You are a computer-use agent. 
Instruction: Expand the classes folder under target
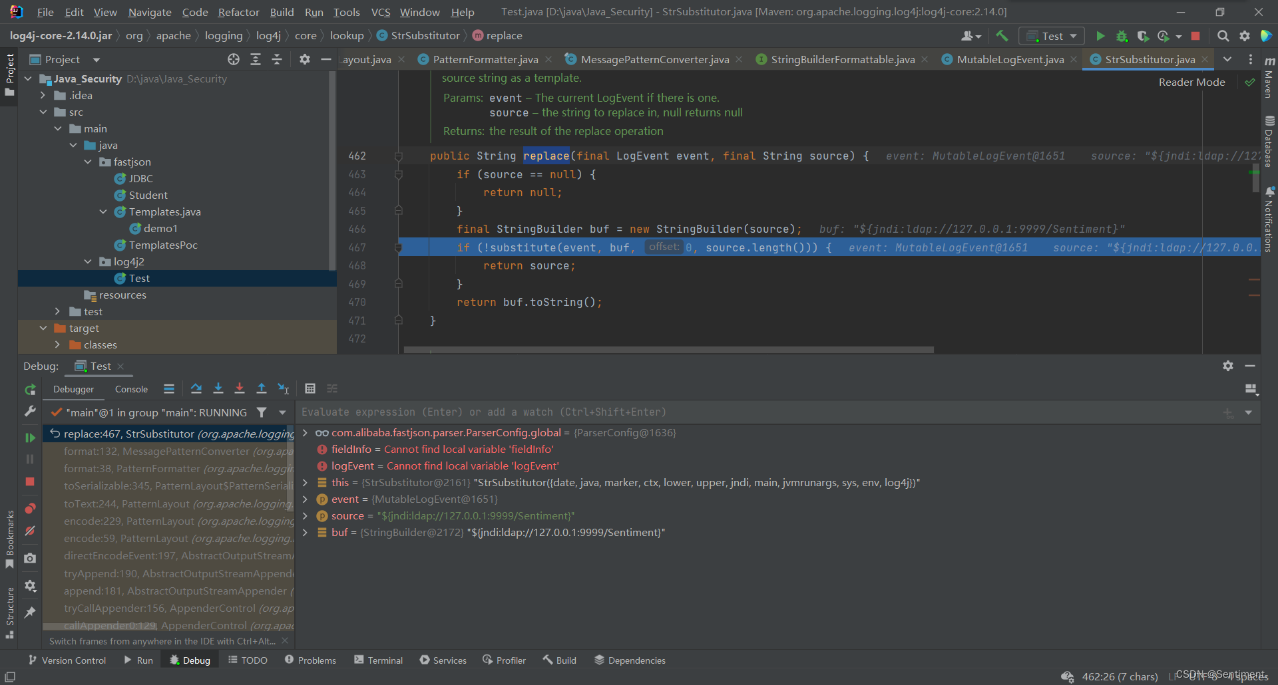coord(58,344)
